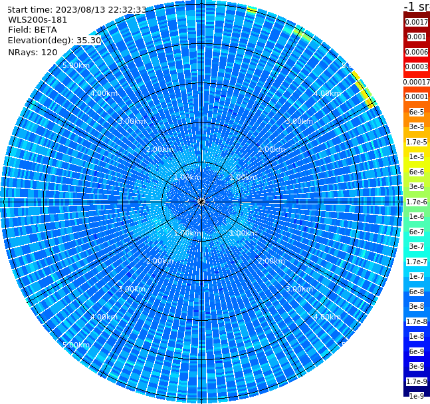Select the 6e-7 colorbar label
Screen dimensions: 430x404
pos(417,232)
